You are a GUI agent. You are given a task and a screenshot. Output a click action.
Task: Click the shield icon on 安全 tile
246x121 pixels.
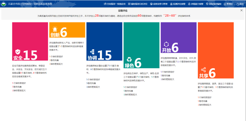click(x=18, y=52)
